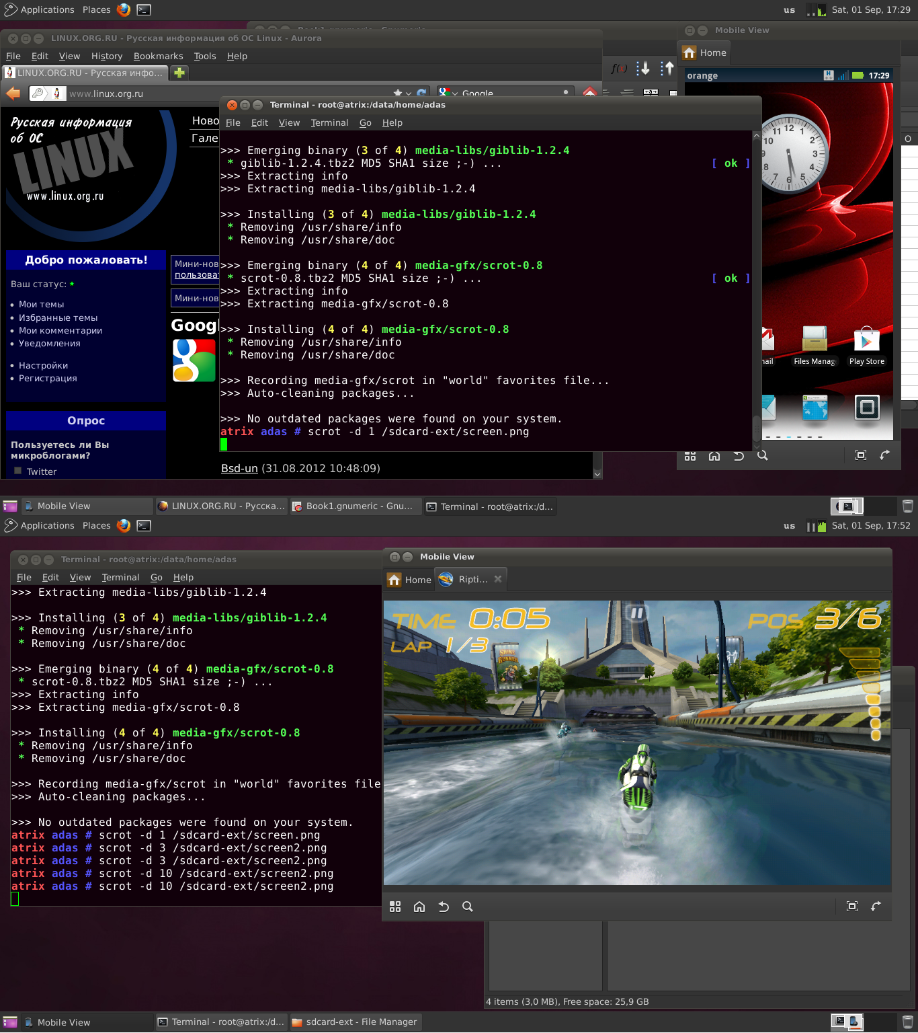Click Firefox launcher in the 17:52 panel
This screenshot has height=1033, width=918.
click(124, 525)
